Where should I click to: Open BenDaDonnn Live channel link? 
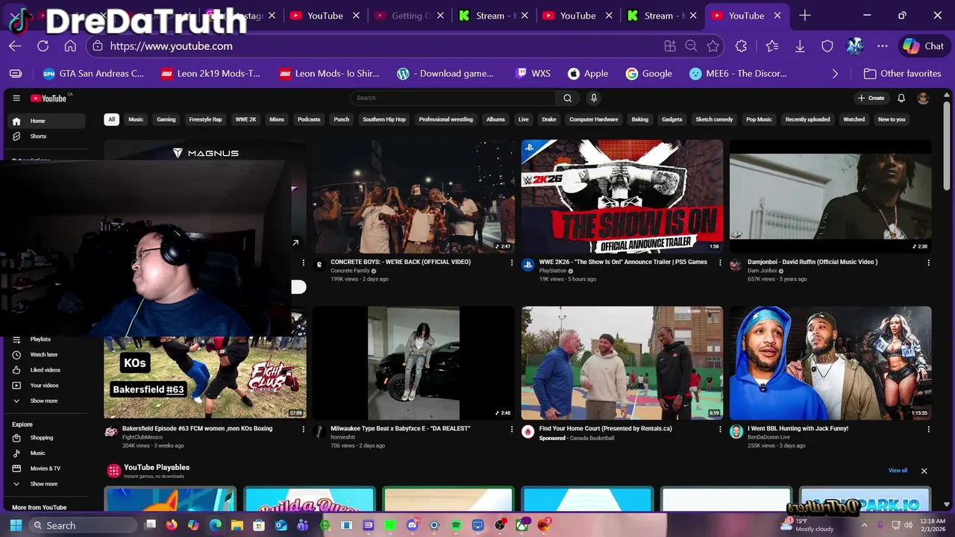point(768,437)
